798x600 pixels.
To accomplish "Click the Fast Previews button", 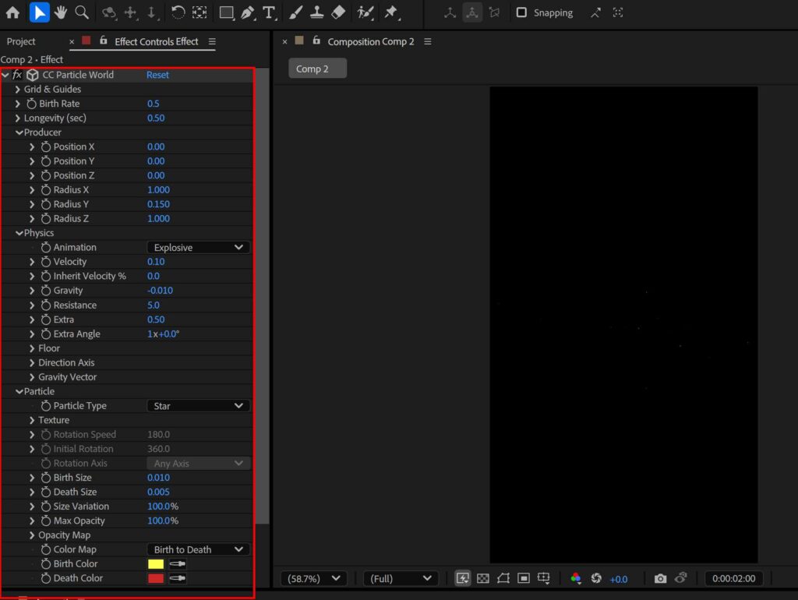I will [463, 579].
